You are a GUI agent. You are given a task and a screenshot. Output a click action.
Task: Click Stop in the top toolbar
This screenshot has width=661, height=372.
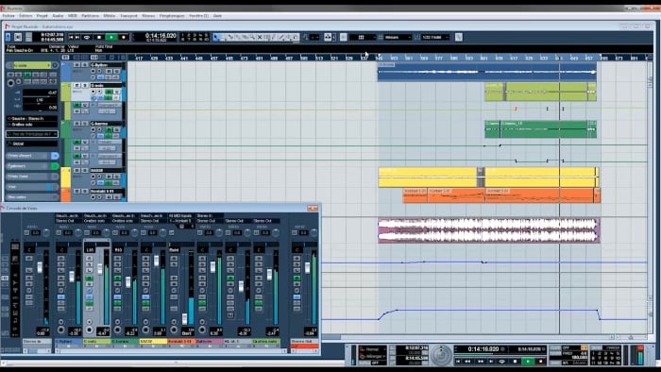click(99, 37)
